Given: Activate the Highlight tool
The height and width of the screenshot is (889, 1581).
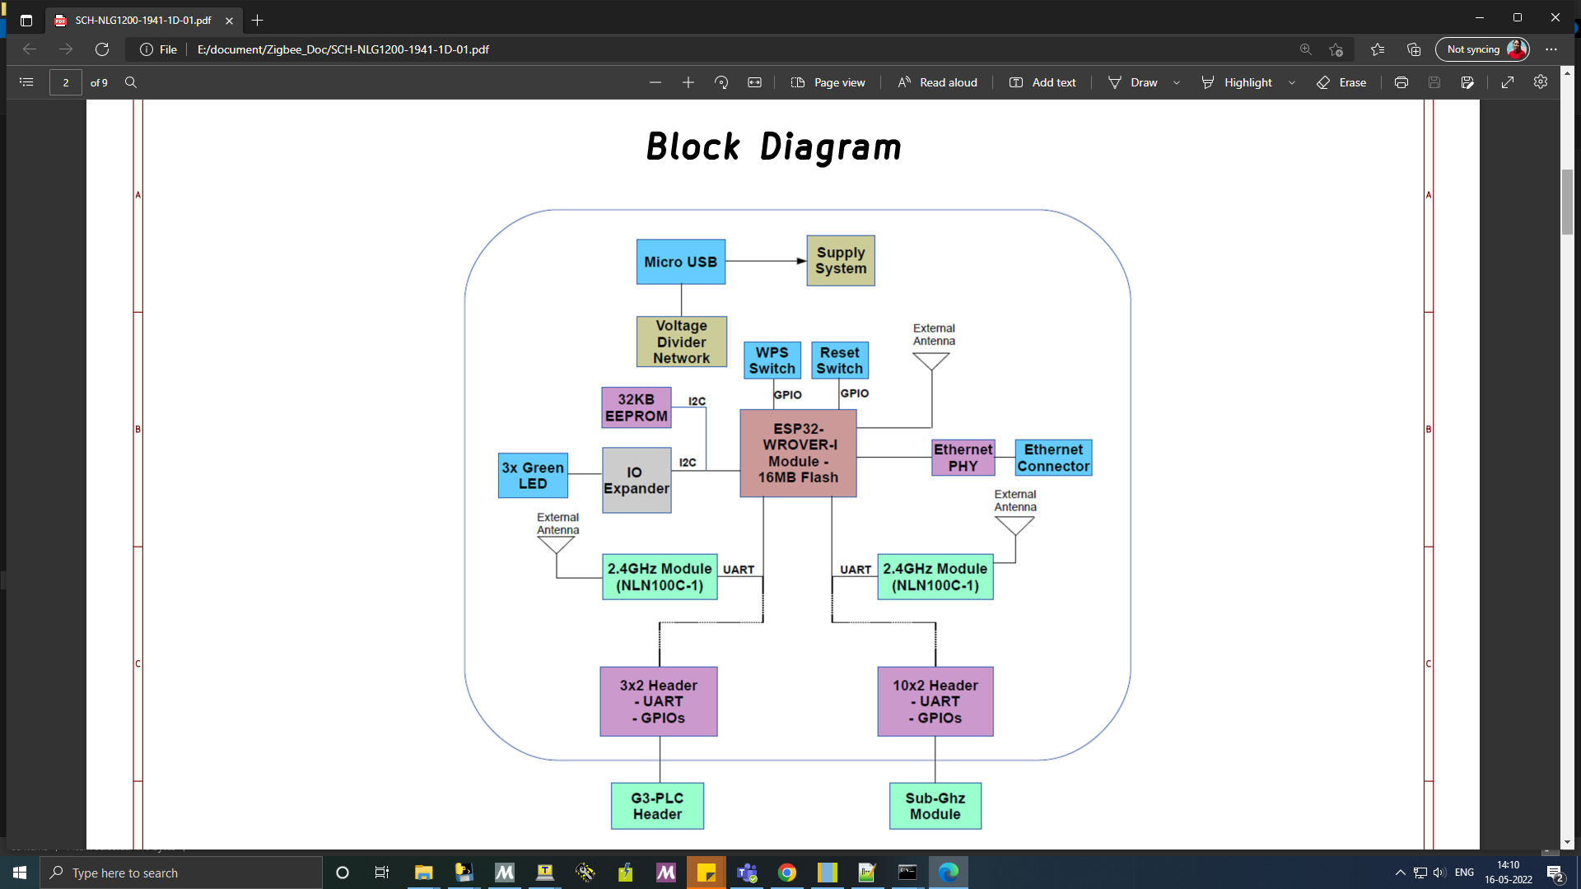Looking at the screenshot, I should (x=1237, y=82).
